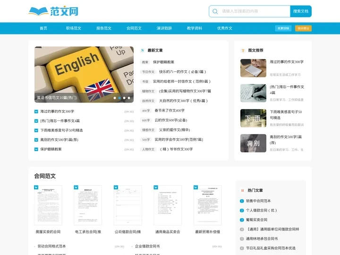Viewport: 340px width, 255px height.
Task: Click the 范文网 book logo
Action: coord(53,11)
